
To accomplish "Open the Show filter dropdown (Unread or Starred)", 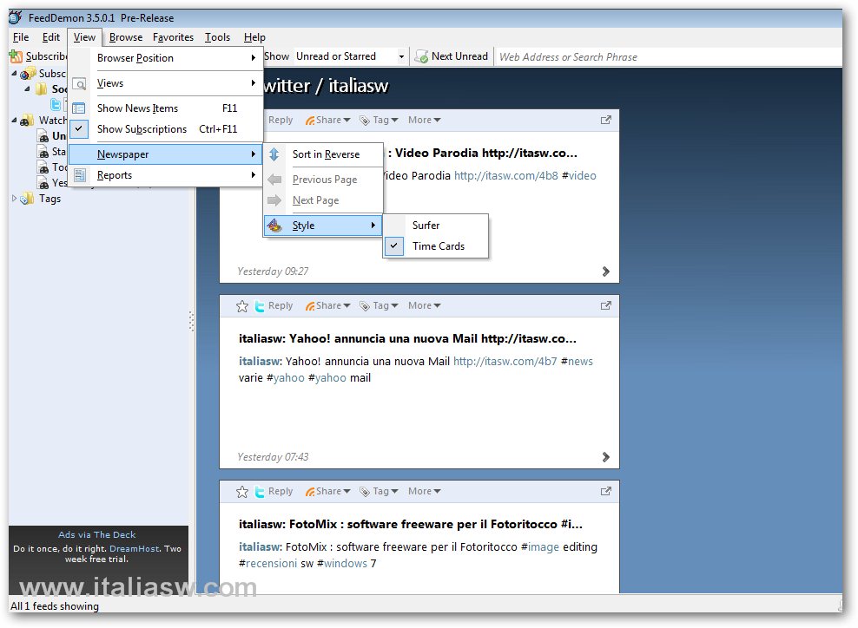I will (x=350, y=56).
